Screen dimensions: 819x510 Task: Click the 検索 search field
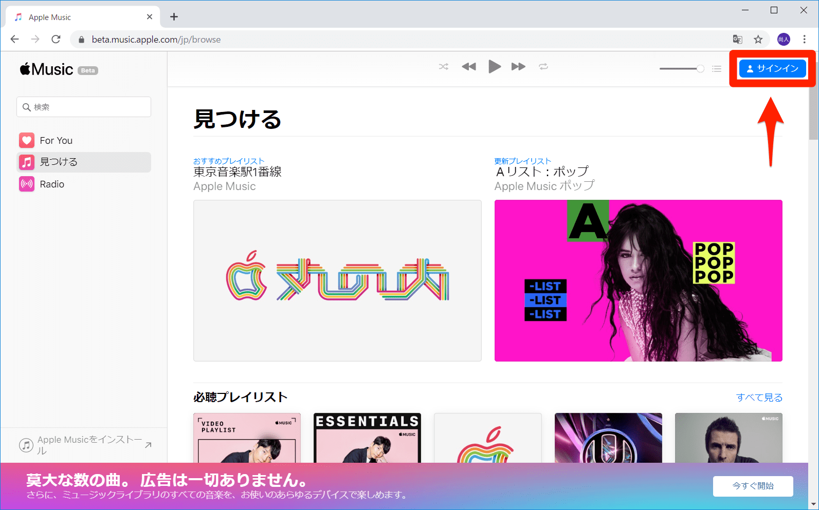point(84,107)
